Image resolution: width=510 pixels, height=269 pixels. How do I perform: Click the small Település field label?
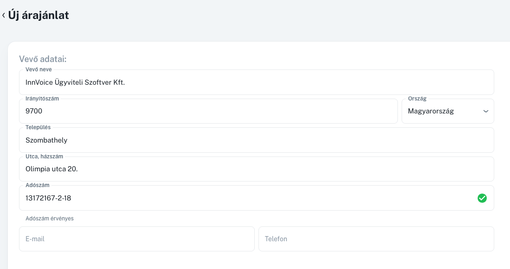point(38,127)
